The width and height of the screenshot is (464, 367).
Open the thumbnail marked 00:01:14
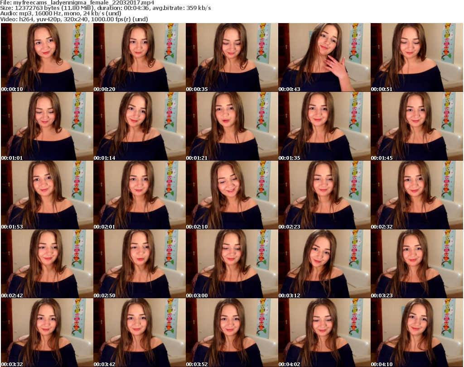140,126
